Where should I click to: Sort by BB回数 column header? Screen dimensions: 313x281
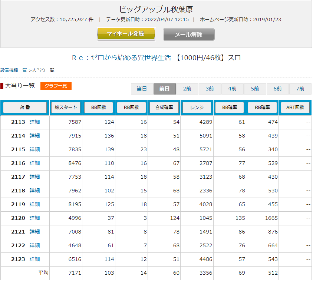[x=98, y=108]
